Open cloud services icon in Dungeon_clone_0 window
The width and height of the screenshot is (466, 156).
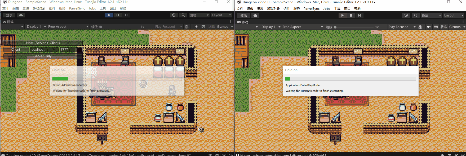pos(255,15)
